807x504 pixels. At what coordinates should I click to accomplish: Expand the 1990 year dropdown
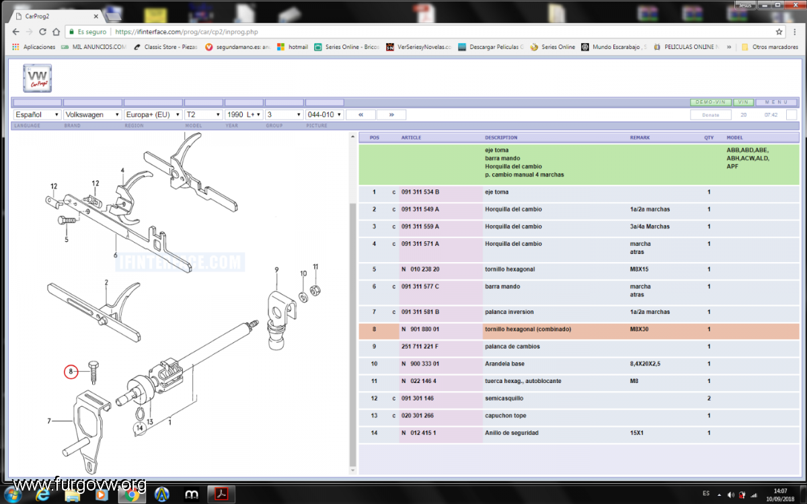(244, 115)
